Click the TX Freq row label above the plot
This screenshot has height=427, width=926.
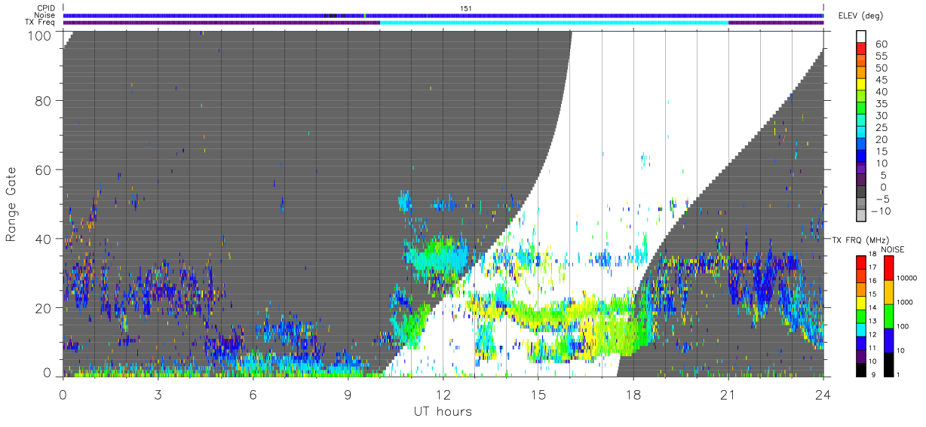coord(41,23)
